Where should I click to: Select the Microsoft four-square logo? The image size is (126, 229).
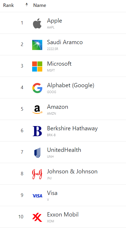tap(37, 66)
